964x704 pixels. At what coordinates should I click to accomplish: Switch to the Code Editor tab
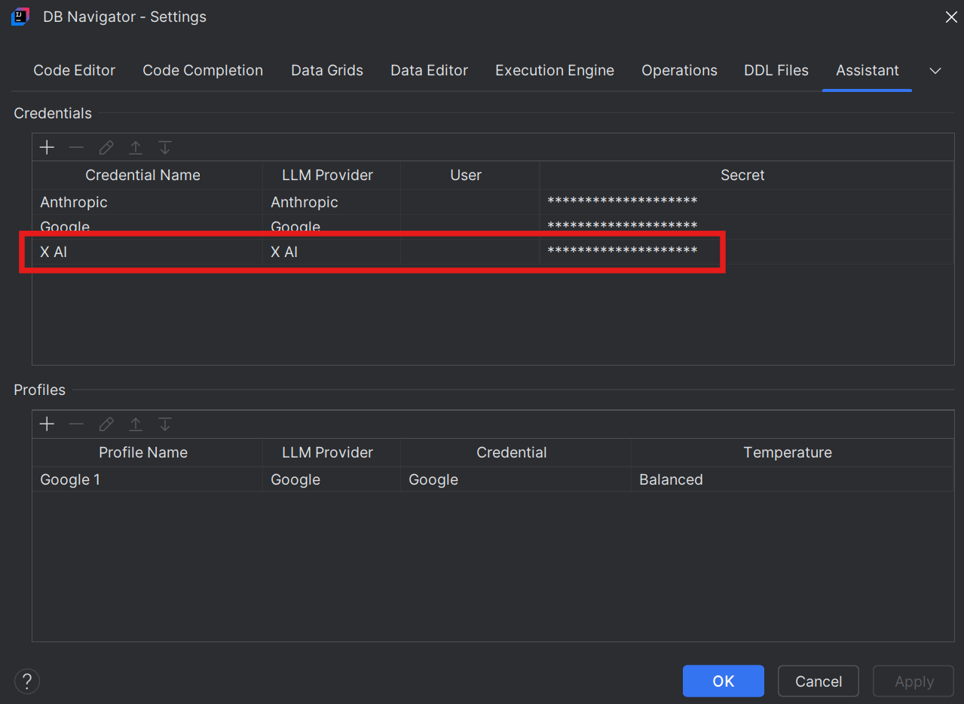coord(74,71)
